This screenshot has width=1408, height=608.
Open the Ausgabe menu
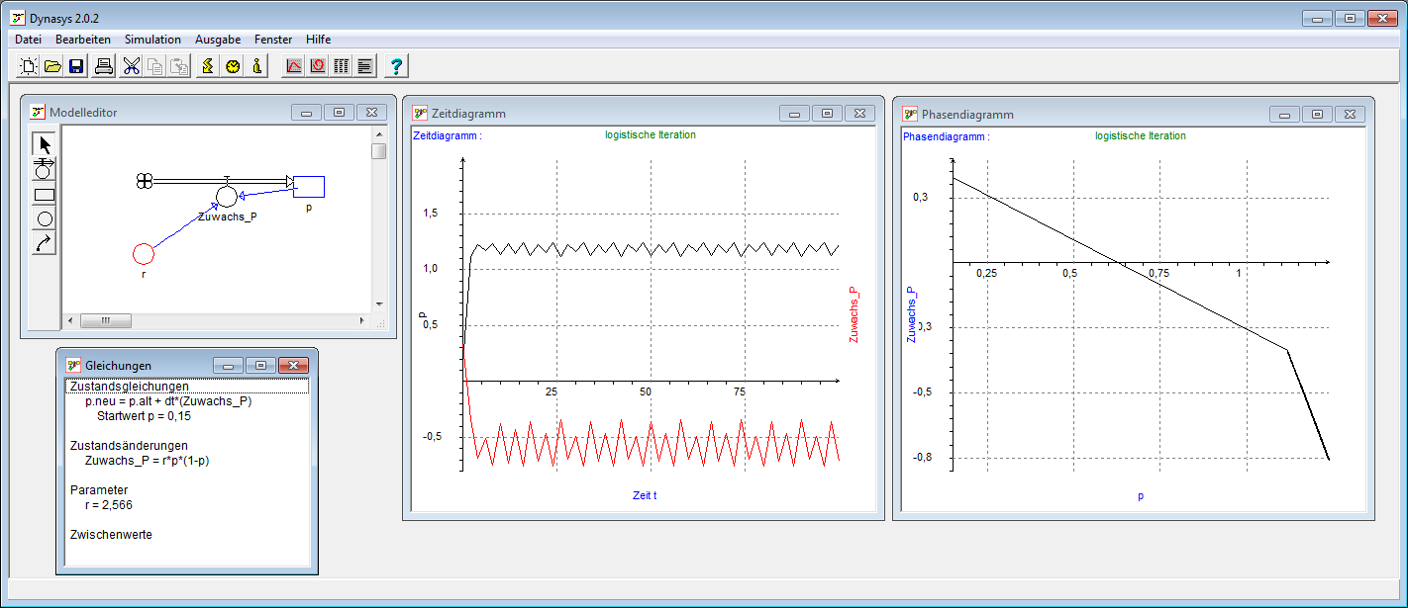218,40
